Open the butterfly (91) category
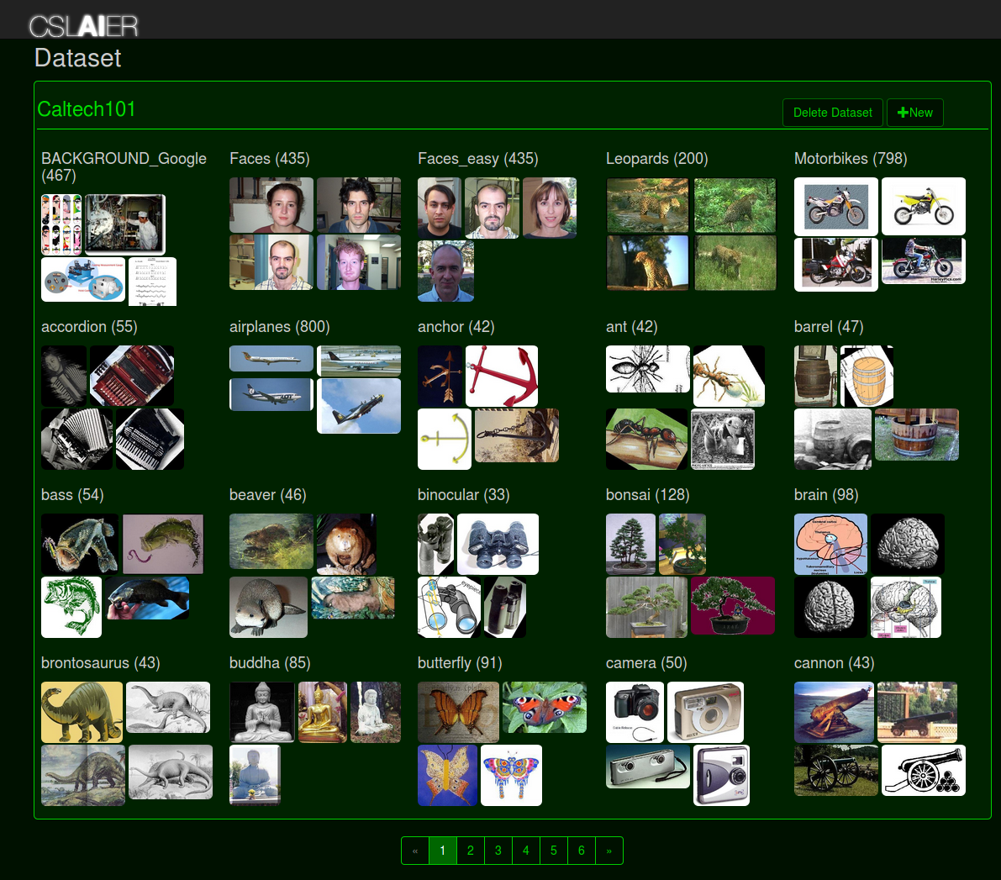Image resolution: width=1001 pixels, height=880 pixels. coord(460,662)
